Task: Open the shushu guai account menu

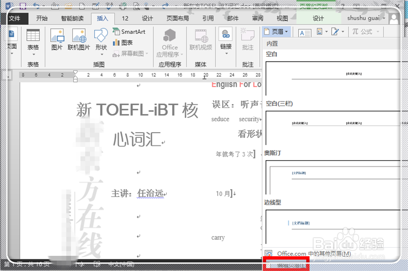Action: coord(366,18)
